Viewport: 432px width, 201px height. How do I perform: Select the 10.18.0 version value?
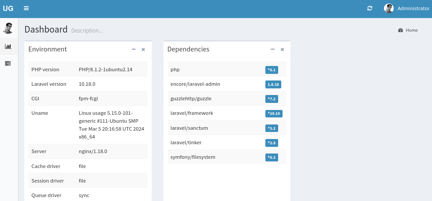pos(87,84)
